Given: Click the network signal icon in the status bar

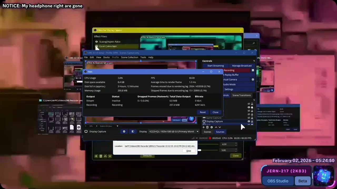Looking at the screenshot, I should coord(193,138).
